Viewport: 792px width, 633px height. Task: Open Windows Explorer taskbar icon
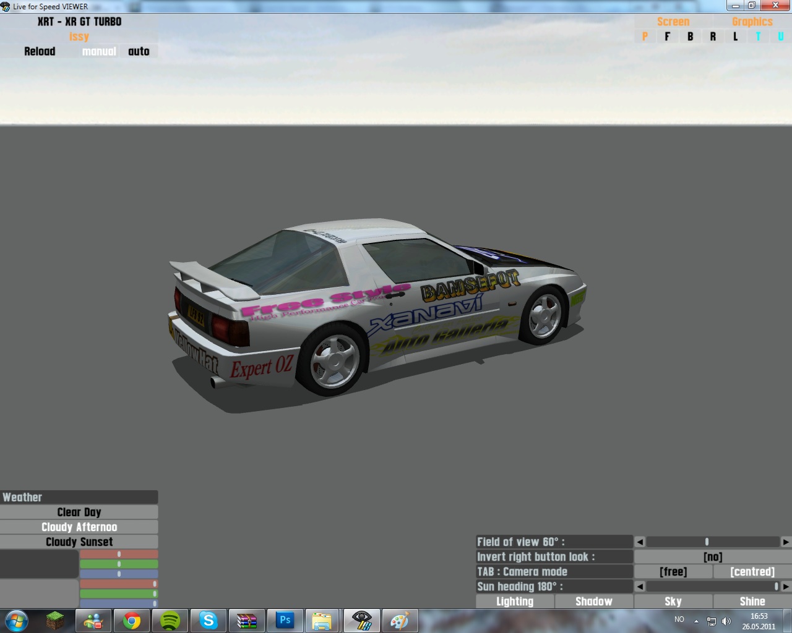(x=322, y=621)
